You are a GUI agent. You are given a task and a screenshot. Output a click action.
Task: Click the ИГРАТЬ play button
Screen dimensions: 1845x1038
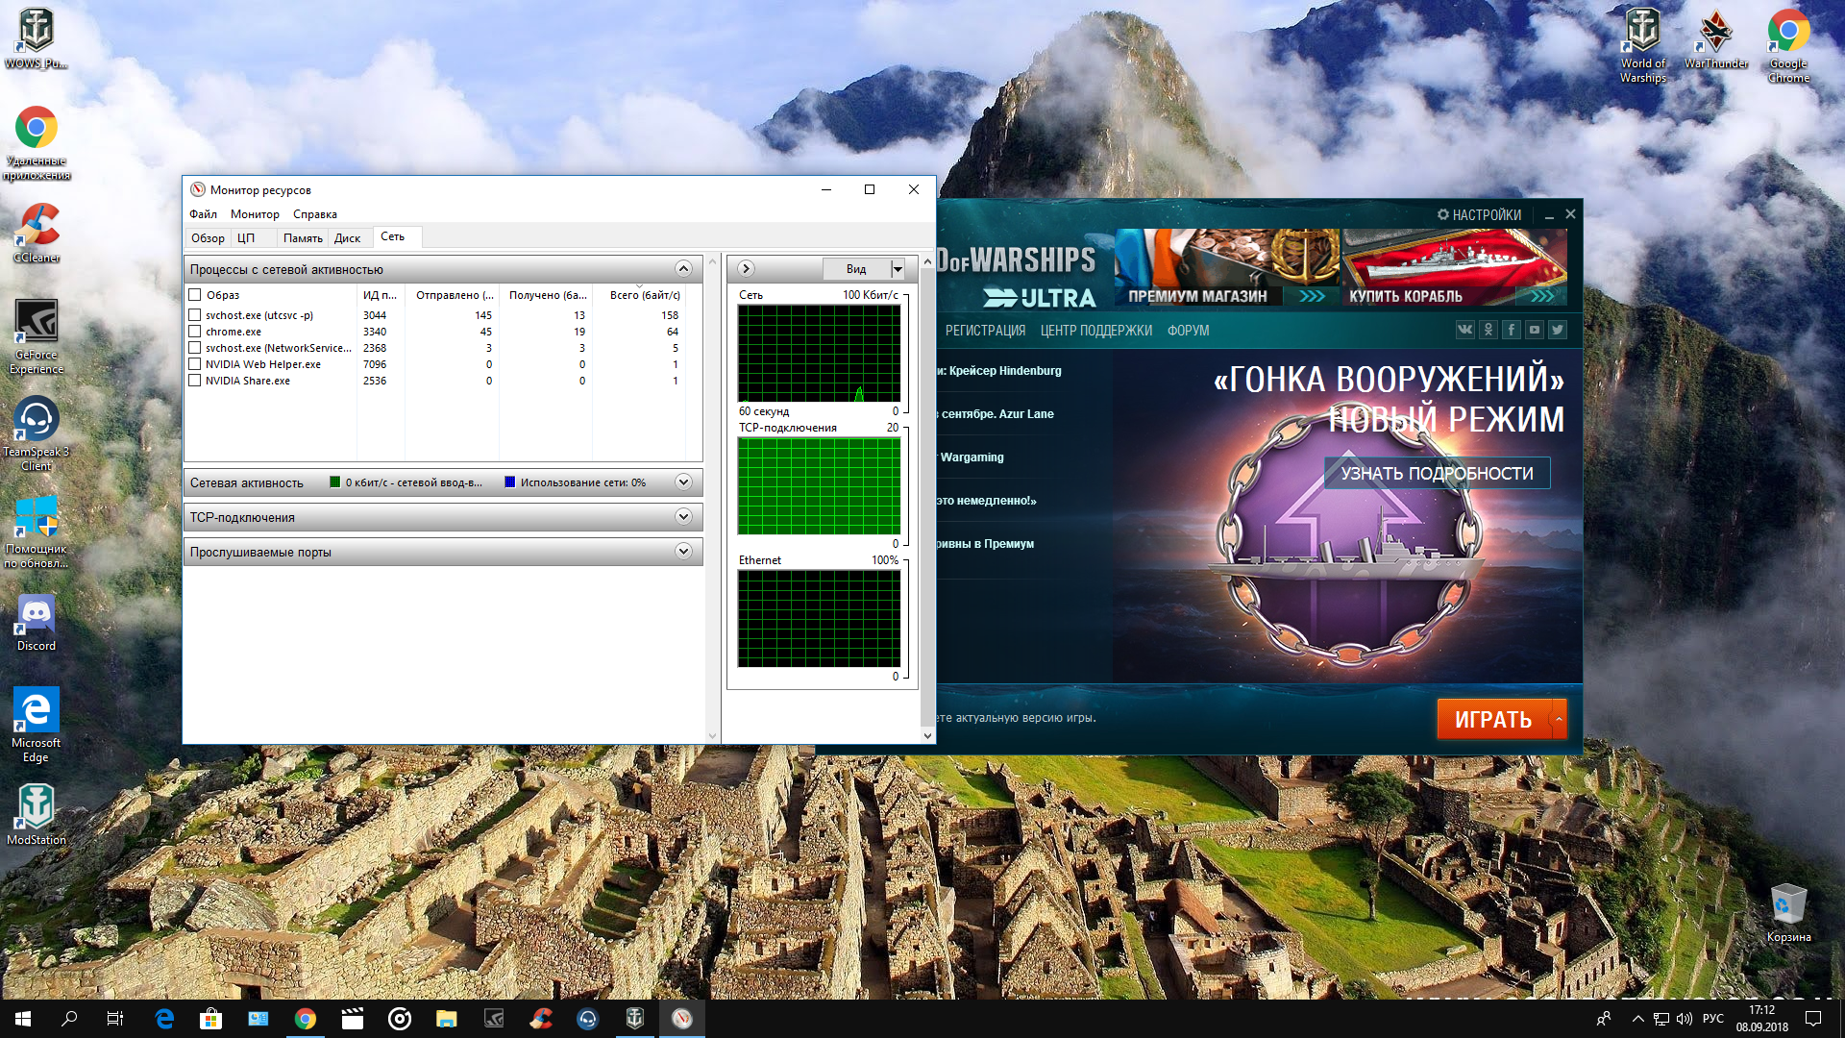1493,719
